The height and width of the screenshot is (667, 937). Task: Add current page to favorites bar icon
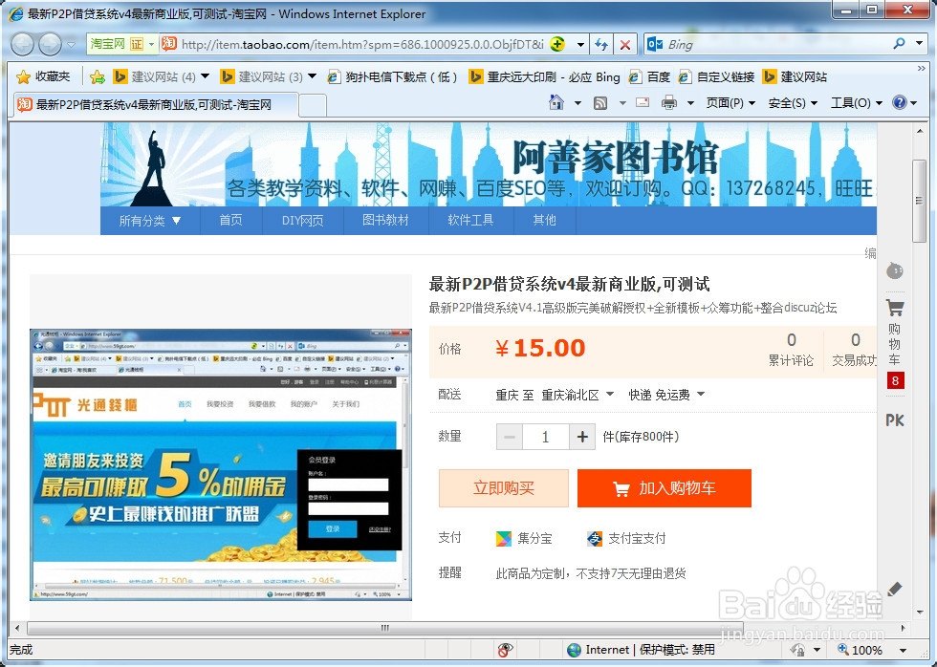pos(98,77)
